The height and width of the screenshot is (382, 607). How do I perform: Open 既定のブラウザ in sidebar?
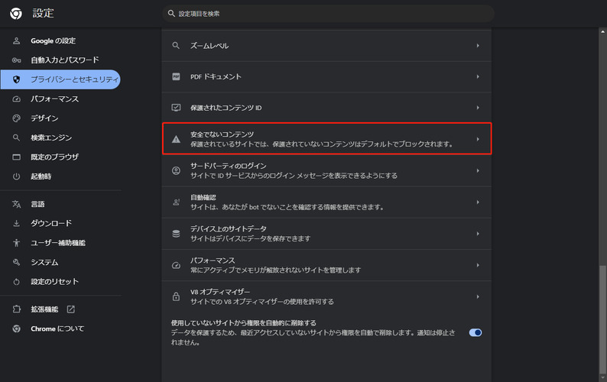[54, 157]
